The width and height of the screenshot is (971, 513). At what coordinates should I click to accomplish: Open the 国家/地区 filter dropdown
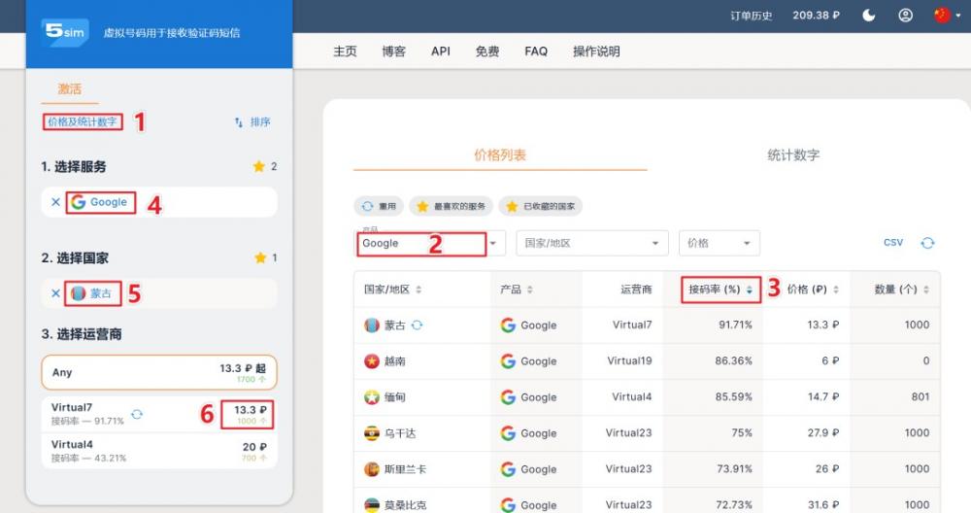(x=592, y=244)
